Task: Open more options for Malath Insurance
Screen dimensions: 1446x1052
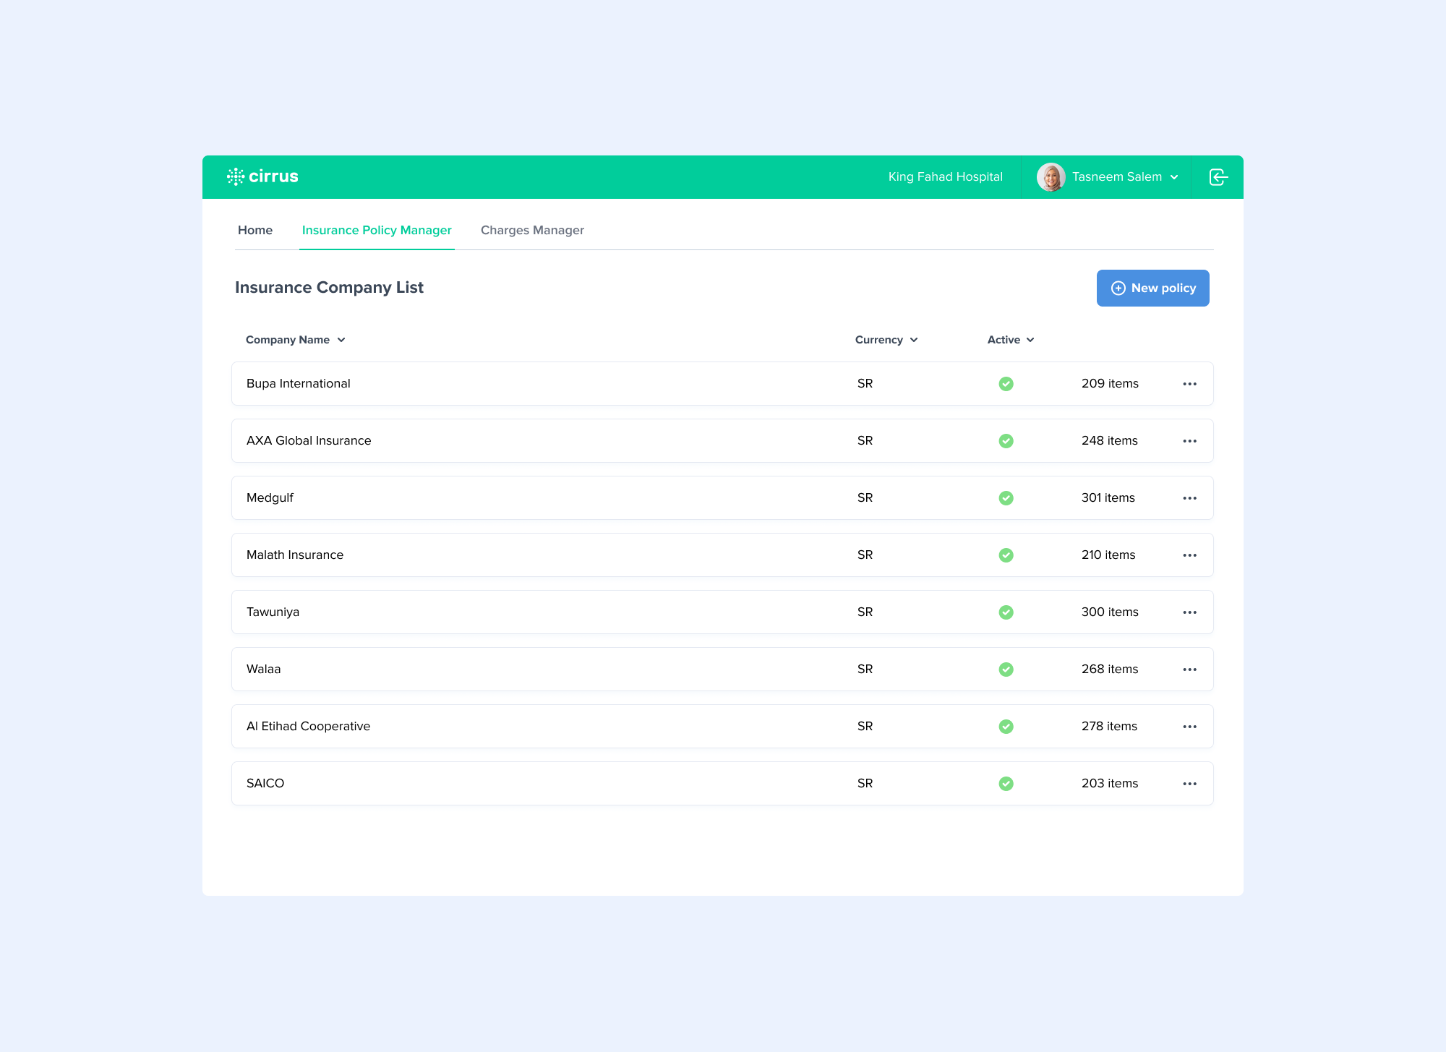Action: (1190, 555)
